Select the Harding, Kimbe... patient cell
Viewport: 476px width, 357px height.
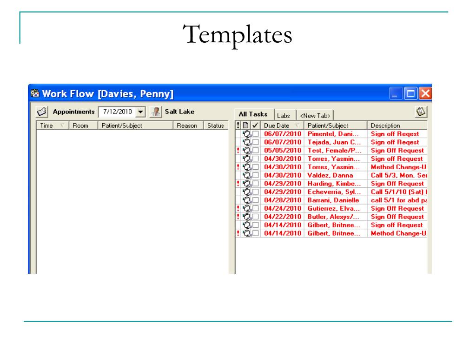click(336, 183)
